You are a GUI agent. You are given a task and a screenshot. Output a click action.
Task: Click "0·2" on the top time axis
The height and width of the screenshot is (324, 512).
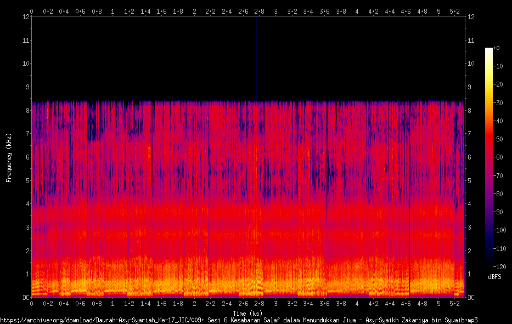pyautogui.click(x=48, y=12)
